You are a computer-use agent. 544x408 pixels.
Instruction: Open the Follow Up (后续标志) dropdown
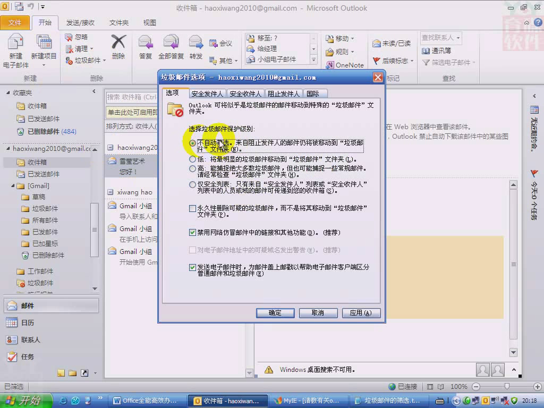coord(393,61)
